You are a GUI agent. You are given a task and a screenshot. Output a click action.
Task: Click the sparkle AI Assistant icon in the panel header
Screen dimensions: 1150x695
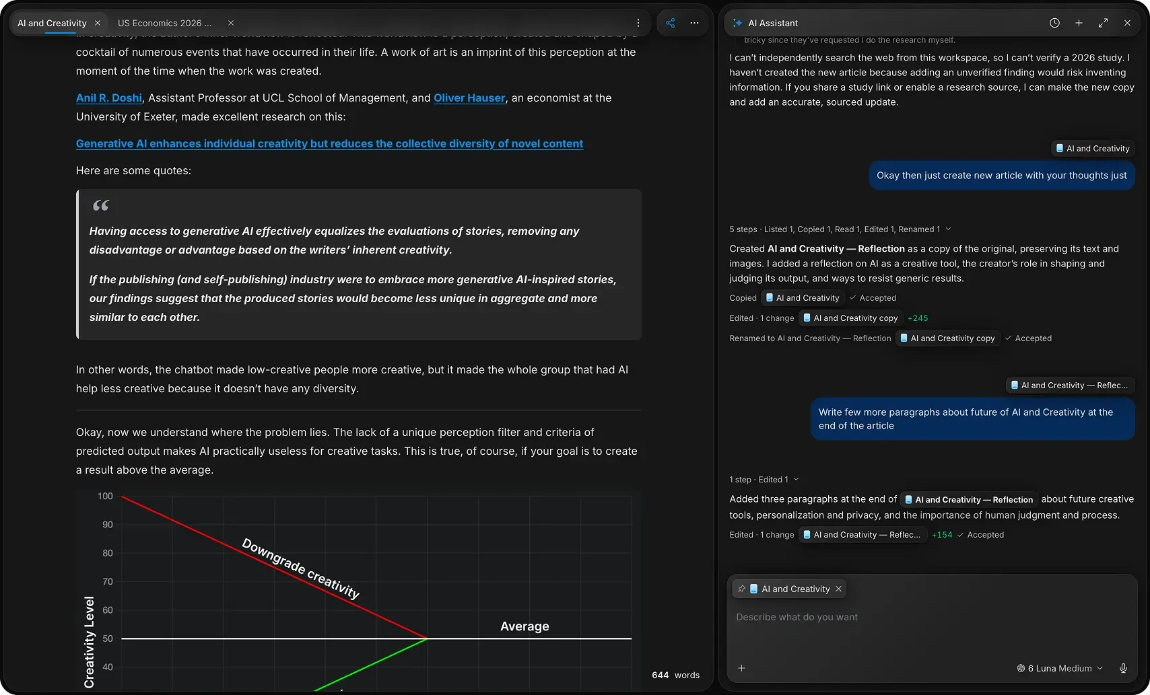click(x=737, y=23)
